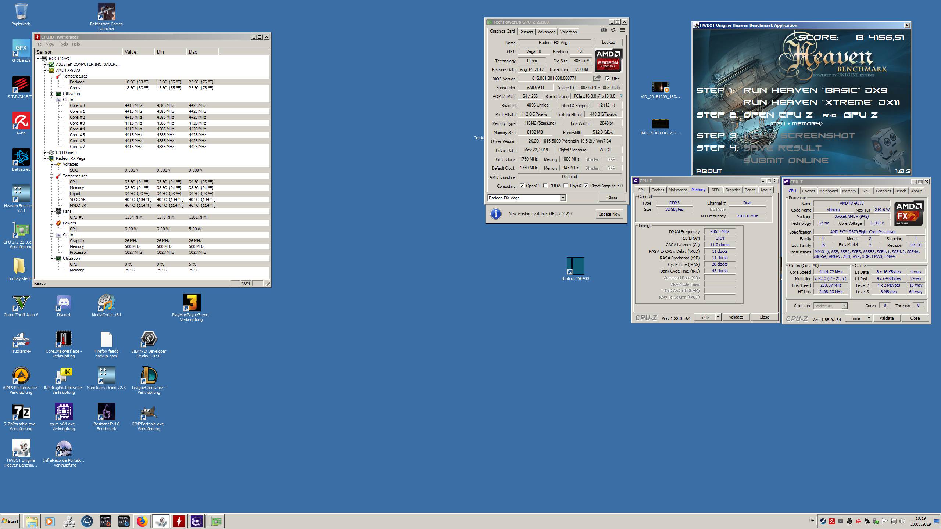Open the Battle.net desktop icon
Screen dimensions: 941x529
pos(21,157)
